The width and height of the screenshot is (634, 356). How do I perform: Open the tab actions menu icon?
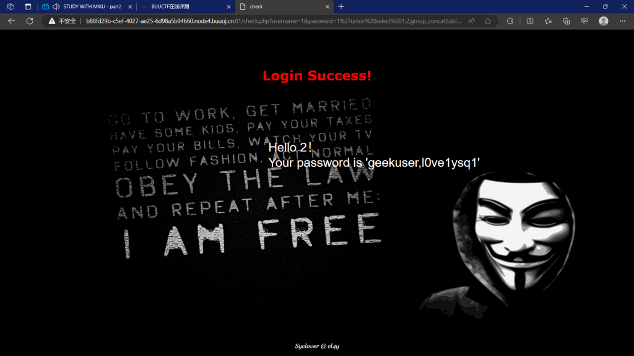point(28,6)
